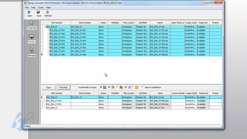Switch to the Manage view in the sidebar
Image resolution: width=247 pixels, height=139 pixels.
coord(32,53)
